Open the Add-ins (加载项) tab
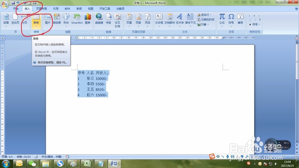299x168 pixels. [x=120, y=9]
